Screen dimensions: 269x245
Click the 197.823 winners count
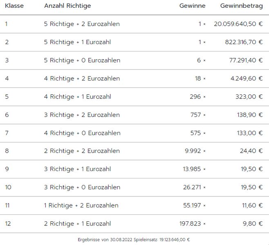click(x=191, y=223)
